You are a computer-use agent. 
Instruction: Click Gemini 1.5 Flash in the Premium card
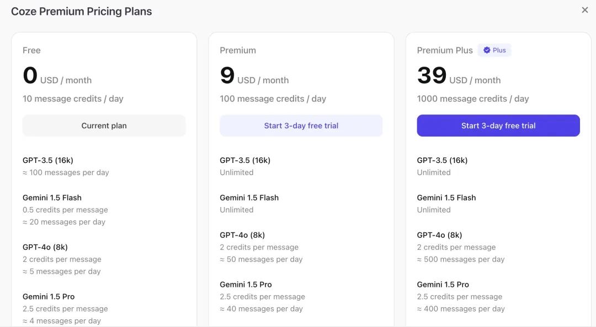(249, 198)
